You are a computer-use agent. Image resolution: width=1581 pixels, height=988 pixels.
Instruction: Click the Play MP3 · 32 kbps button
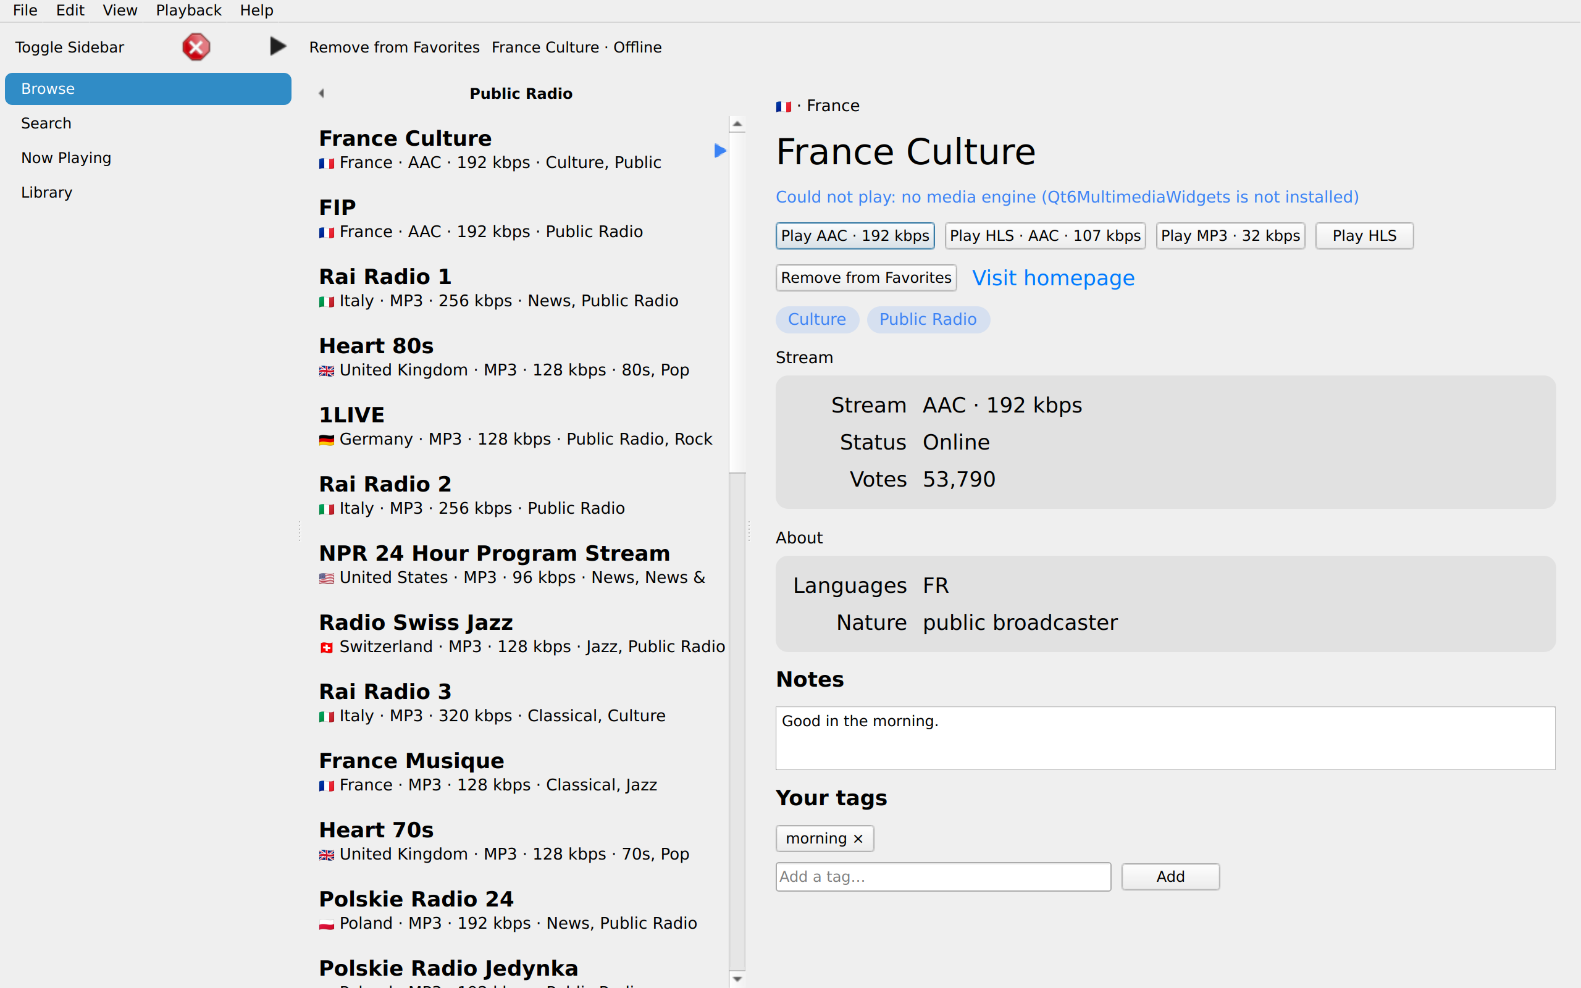(1231, 236)
